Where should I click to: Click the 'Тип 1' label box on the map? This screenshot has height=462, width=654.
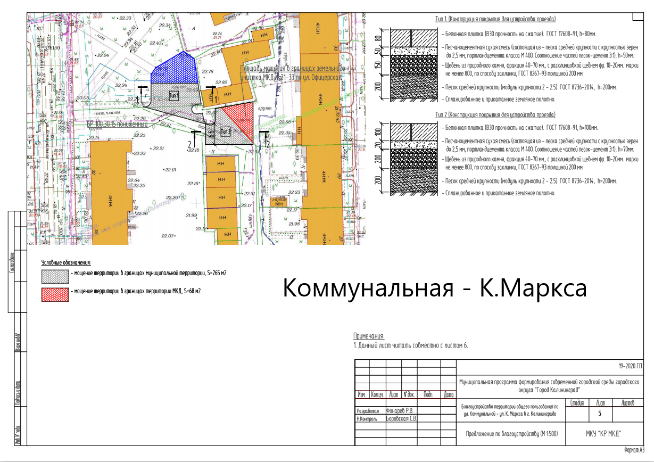click(174, 95)
